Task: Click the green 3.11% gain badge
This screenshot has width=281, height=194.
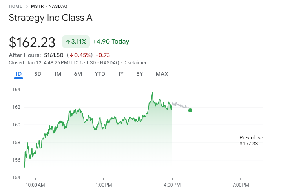Action: [76, 42]
